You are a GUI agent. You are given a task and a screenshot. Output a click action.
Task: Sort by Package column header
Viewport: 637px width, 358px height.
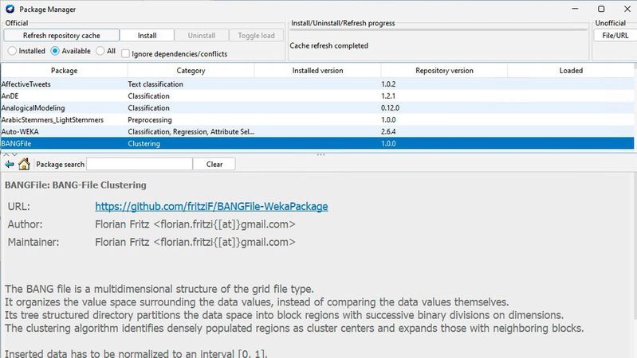pyautogui.click(x=65, y=71)
